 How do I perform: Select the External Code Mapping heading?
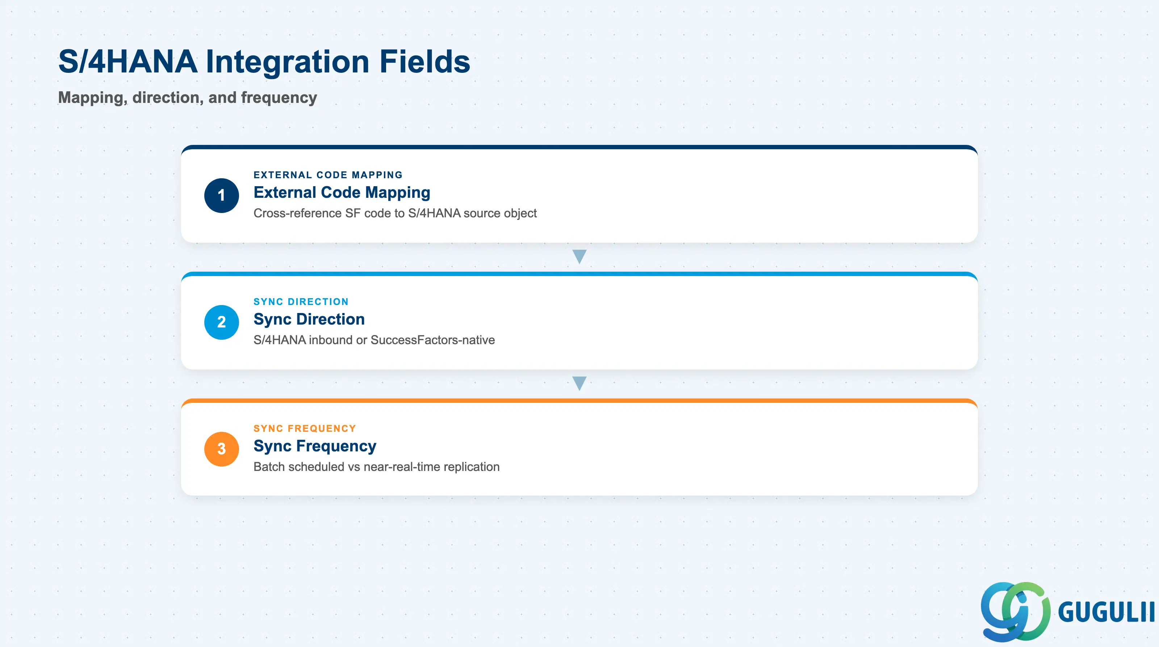342,193
